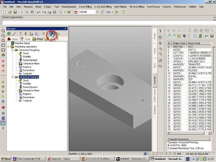This screenshot has width=216, height=162.
Task: Click the green machine setup icon in Browser toolbar
Action: 9,34
